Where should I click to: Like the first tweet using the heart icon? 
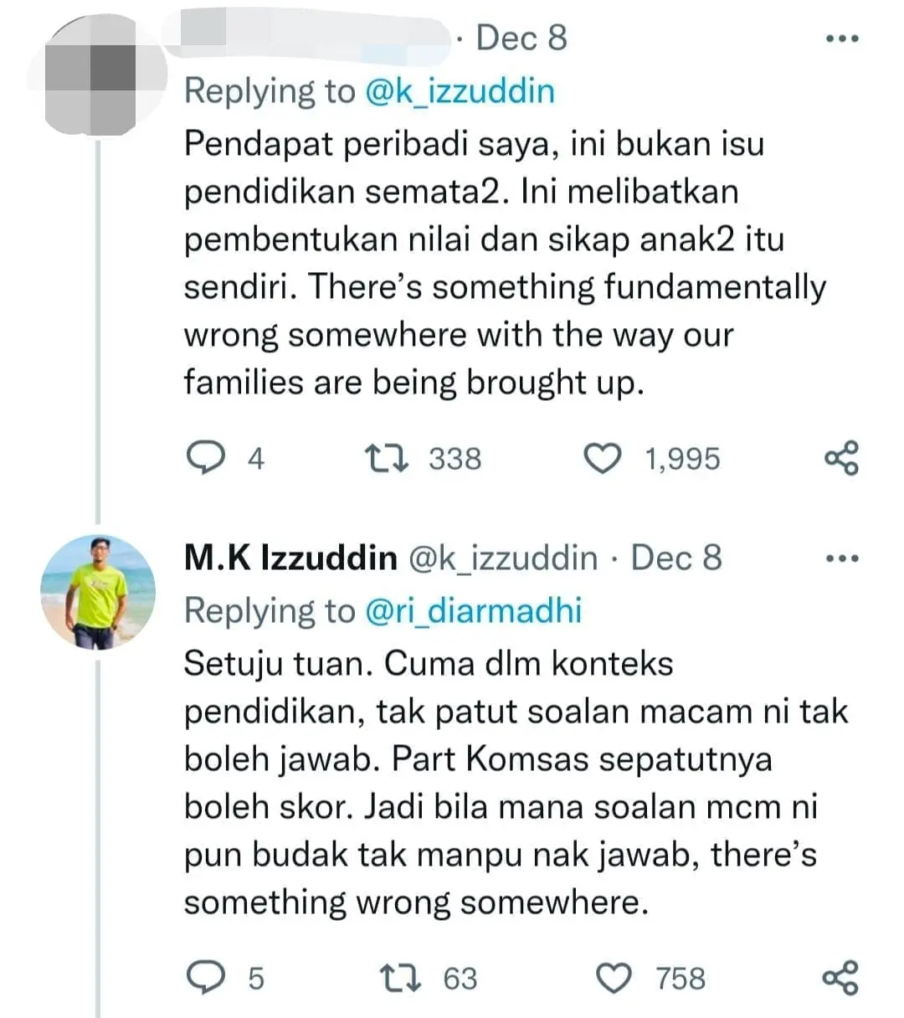click(x=604, y=457)
